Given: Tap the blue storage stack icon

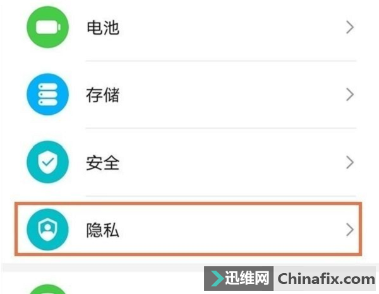Looking at the screenshot, I should (47, 95).
